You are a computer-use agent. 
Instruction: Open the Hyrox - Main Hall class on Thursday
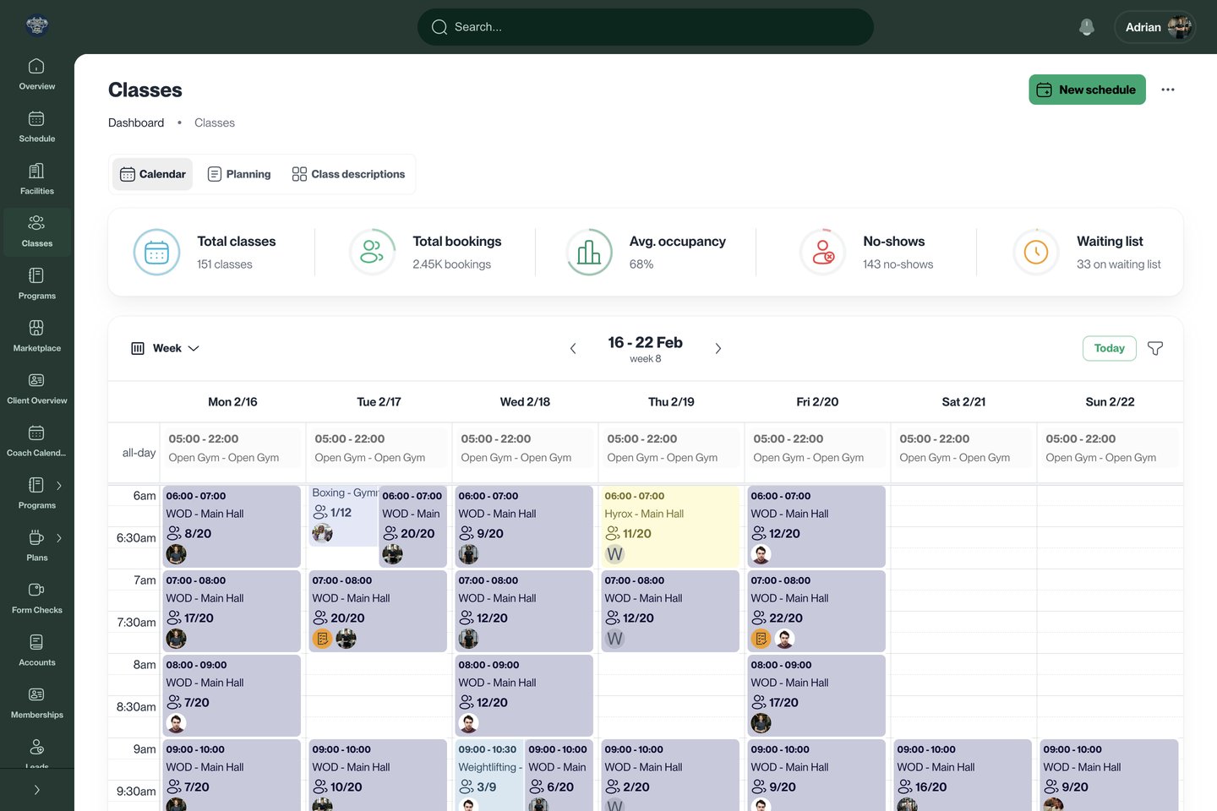pyautogui.click(x=671, y=525)
